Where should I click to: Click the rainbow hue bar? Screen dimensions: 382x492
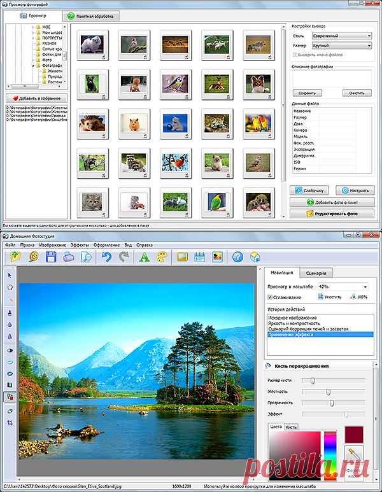pyautogui.click(x=330, y=456)
